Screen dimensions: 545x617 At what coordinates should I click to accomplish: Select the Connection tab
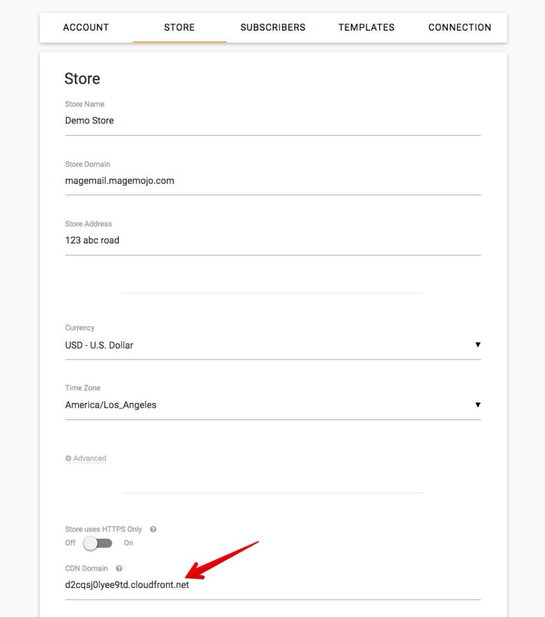pos(460,28)
